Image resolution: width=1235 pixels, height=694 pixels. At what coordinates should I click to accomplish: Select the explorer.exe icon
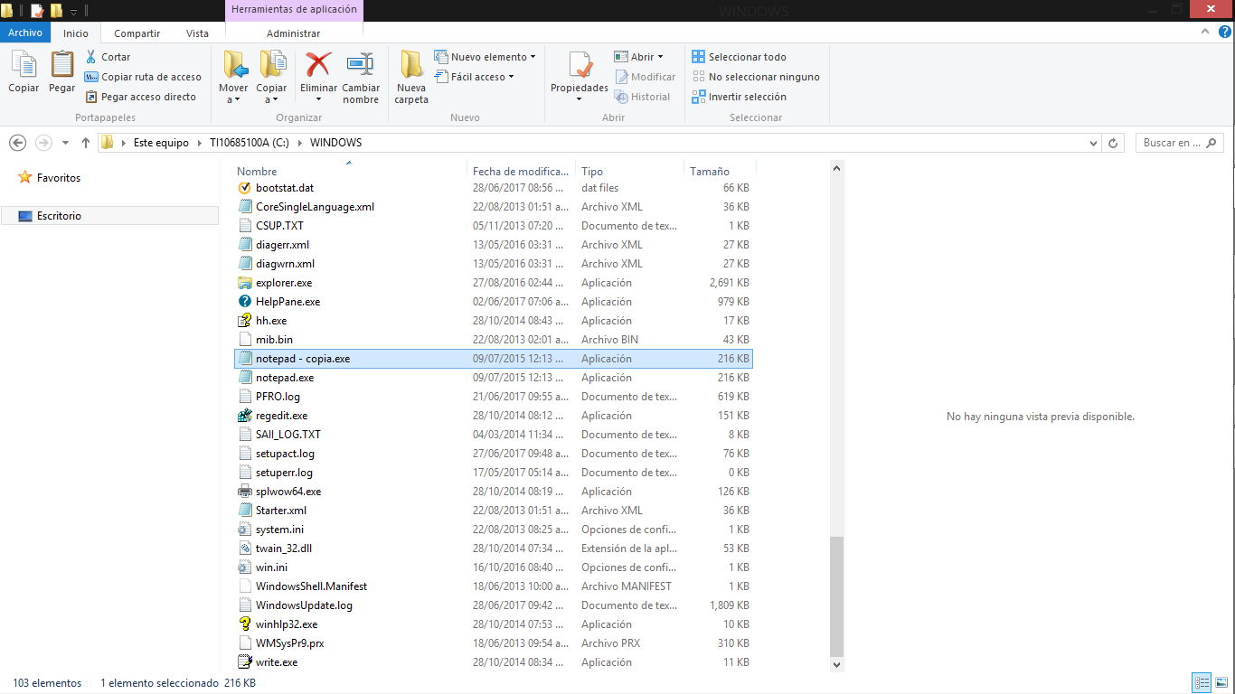pyautogui.click(x=244, y=283)
